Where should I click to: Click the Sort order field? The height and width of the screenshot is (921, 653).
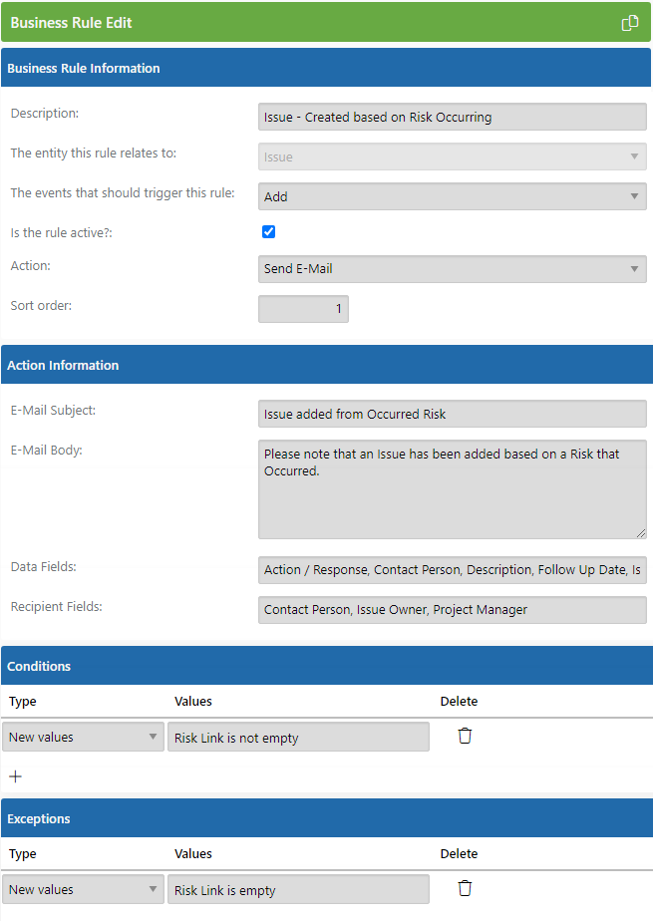point(304,309)
